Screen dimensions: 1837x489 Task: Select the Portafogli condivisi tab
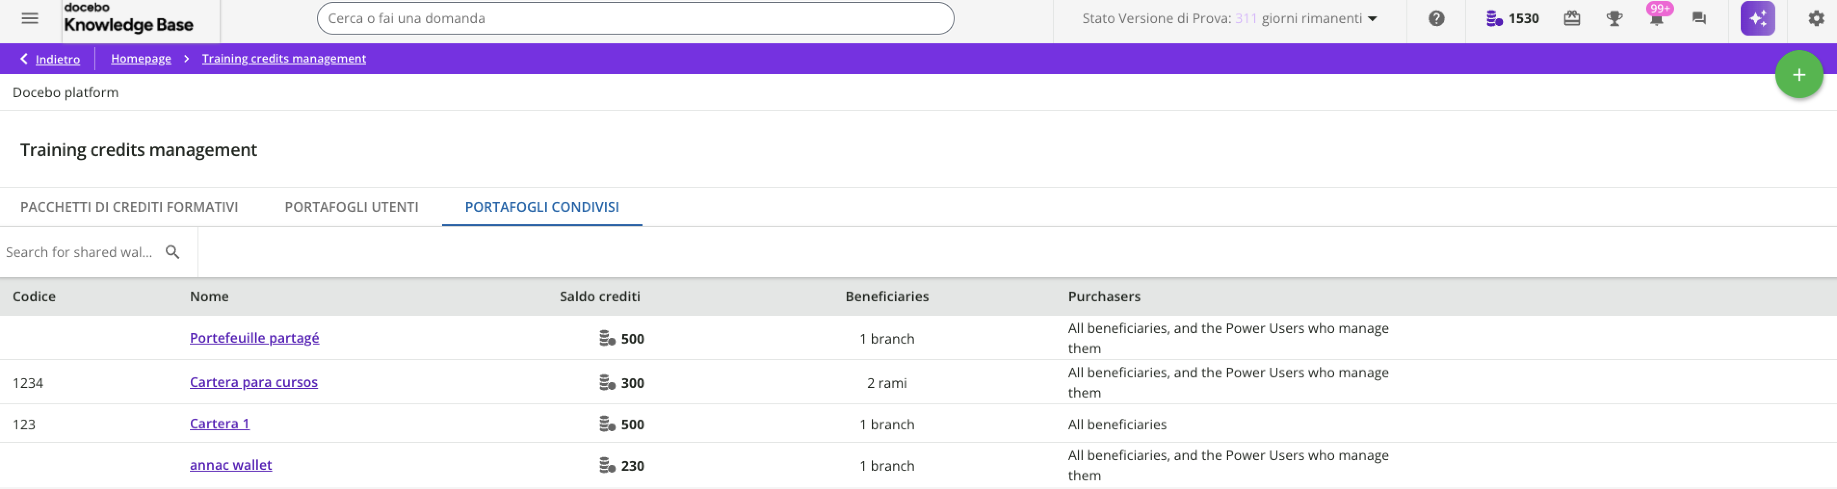point(542,207)
